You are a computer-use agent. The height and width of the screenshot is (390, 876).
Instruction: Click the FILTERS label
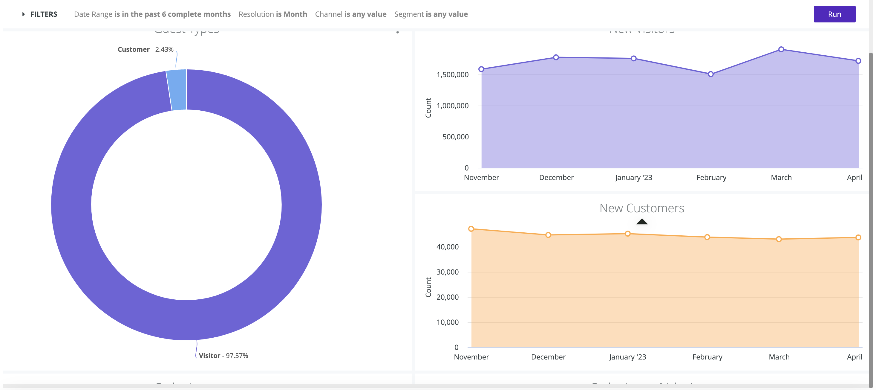44,14
